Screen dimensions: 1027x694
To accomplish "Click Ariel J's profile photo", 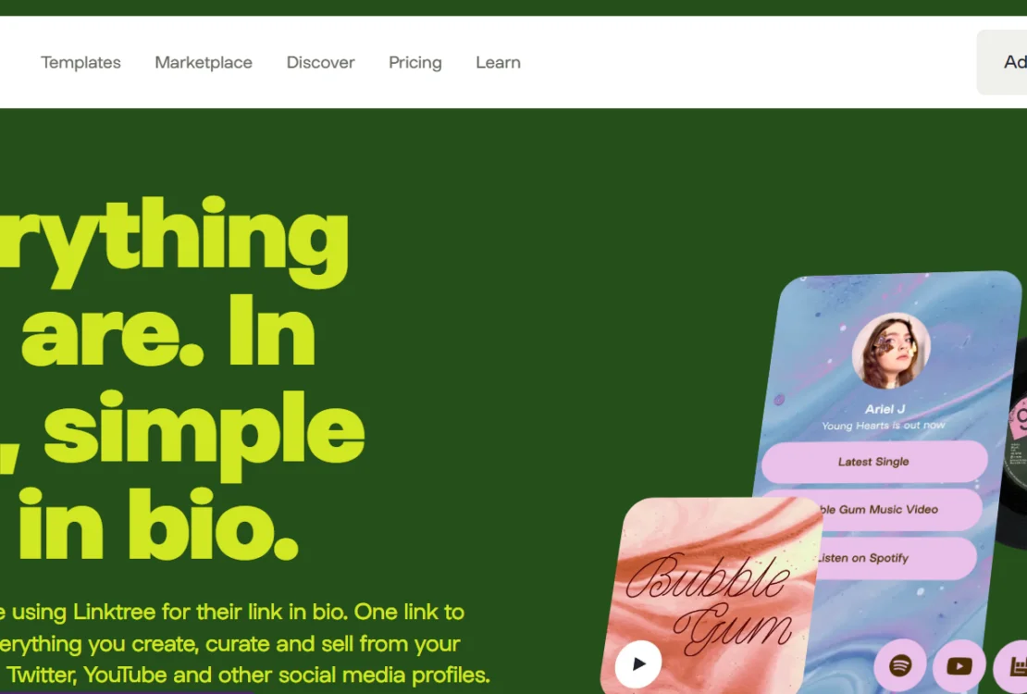I will [x=891, y=352].
